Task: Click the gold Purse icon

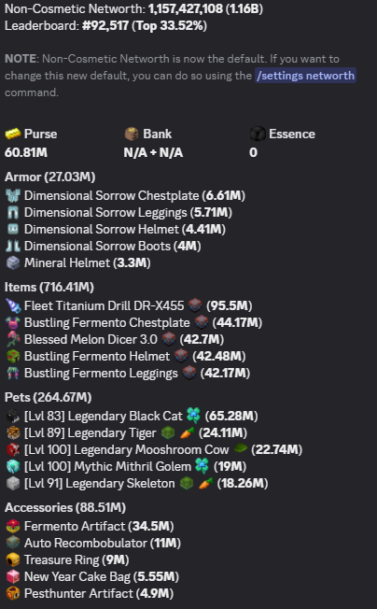Action: click(13, 134)
